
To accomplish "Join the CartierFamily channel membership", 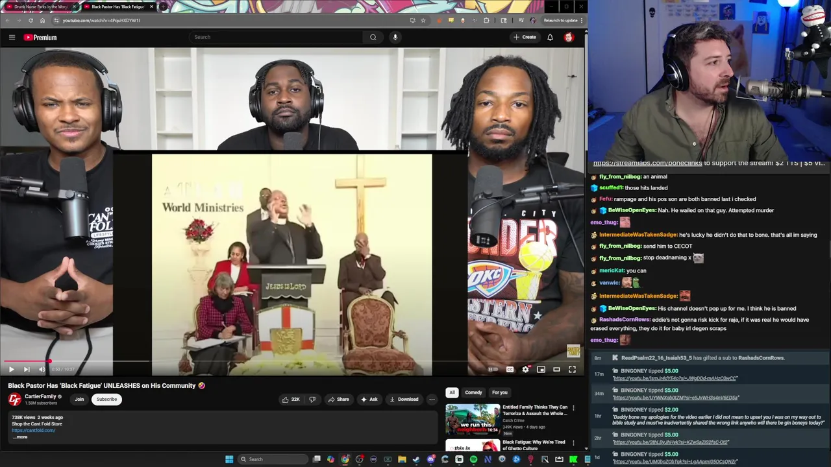I will pos(79,400).
